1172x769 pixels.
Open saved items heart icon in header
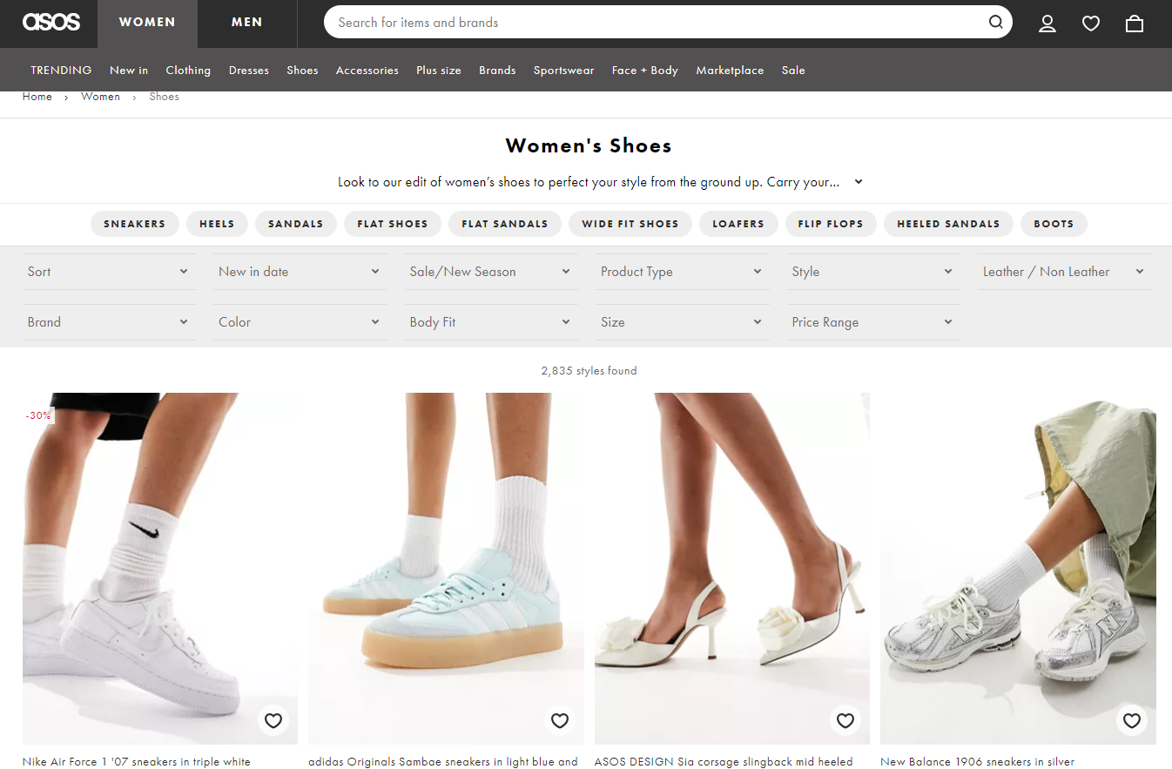[x=1091, y=24]
